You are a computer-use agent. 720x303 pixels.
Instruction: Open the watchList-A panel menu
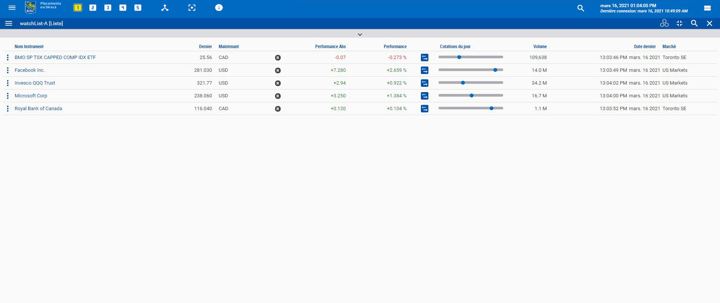9,23
